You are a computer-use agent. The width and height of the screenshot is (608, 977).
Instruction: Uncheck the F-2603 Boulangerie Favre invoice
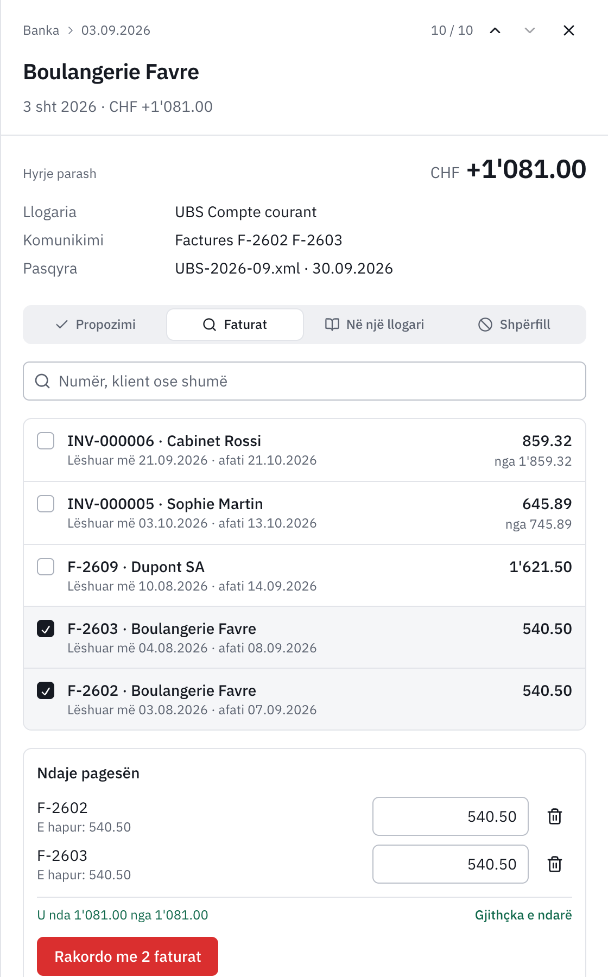[46, 629]
